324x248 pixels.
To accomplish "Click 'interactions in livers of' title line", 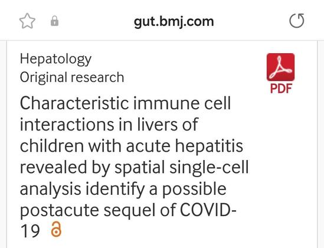I will point(109,125).
